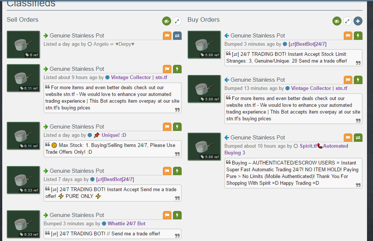Open trade offer icon on Spirit.tf buy order
The width and height of the screenshot is (373, 241).
pyautogui.click(x=358, y=138)
